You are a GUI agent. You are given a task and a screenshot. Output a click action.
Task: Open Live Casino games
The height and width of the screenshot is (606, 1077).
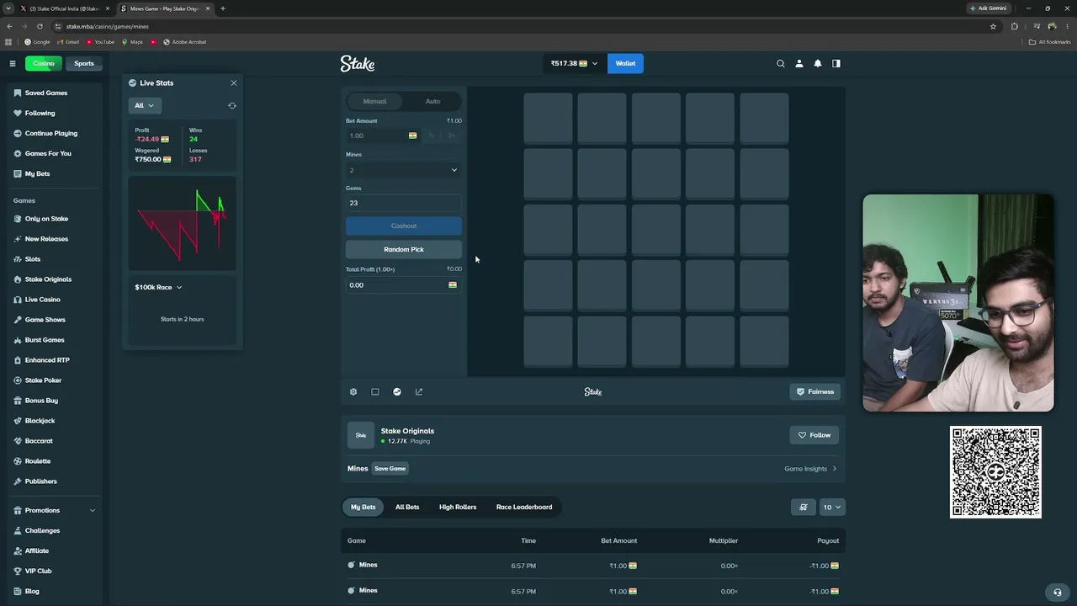[x=42, y=300]
